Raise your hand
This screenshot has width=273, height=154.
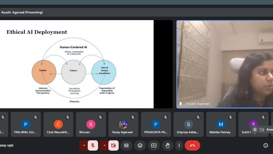[167, 145]
